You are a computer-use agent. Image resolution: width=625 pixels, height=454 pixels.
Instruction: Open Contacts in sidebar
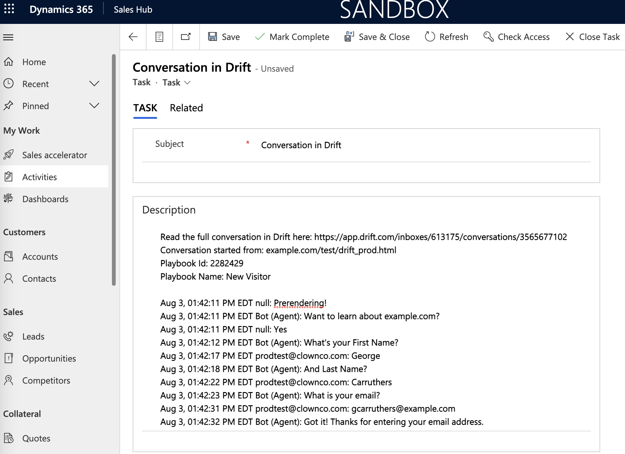point(54,279)
